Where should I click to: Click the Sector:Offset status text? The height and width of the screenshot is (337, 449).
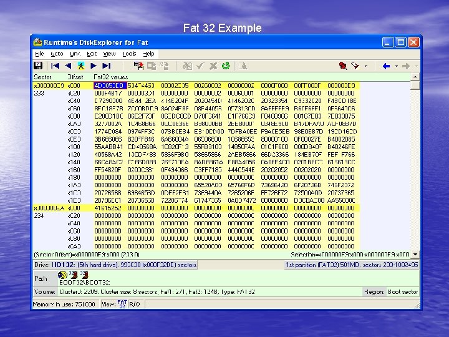[87, 255]
